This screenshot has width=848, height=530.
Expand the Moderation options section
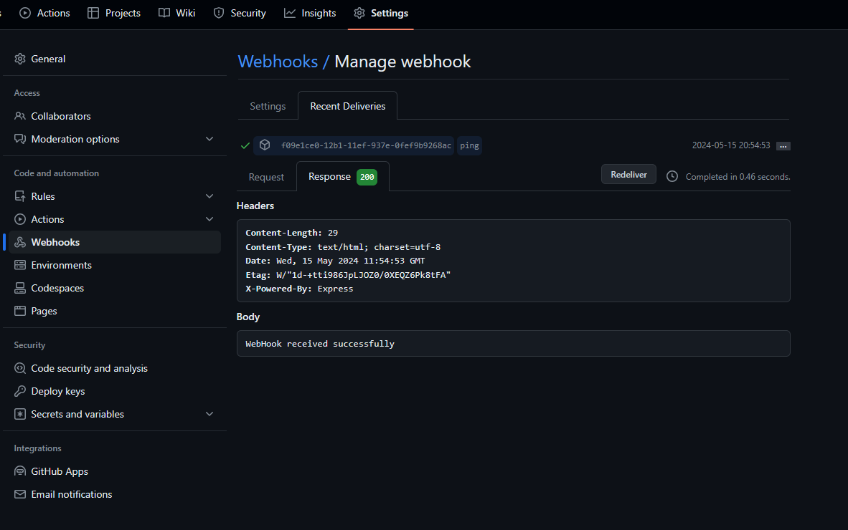point(209,139)
